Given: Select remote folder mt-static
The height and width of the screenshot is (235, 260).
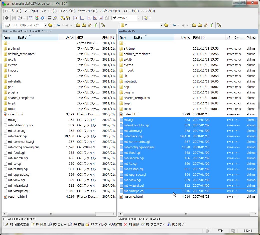Looking at the screenshot, I should (130, 81).
